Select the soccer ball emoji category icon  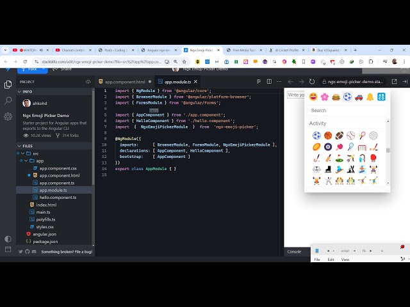pos(347,97)
